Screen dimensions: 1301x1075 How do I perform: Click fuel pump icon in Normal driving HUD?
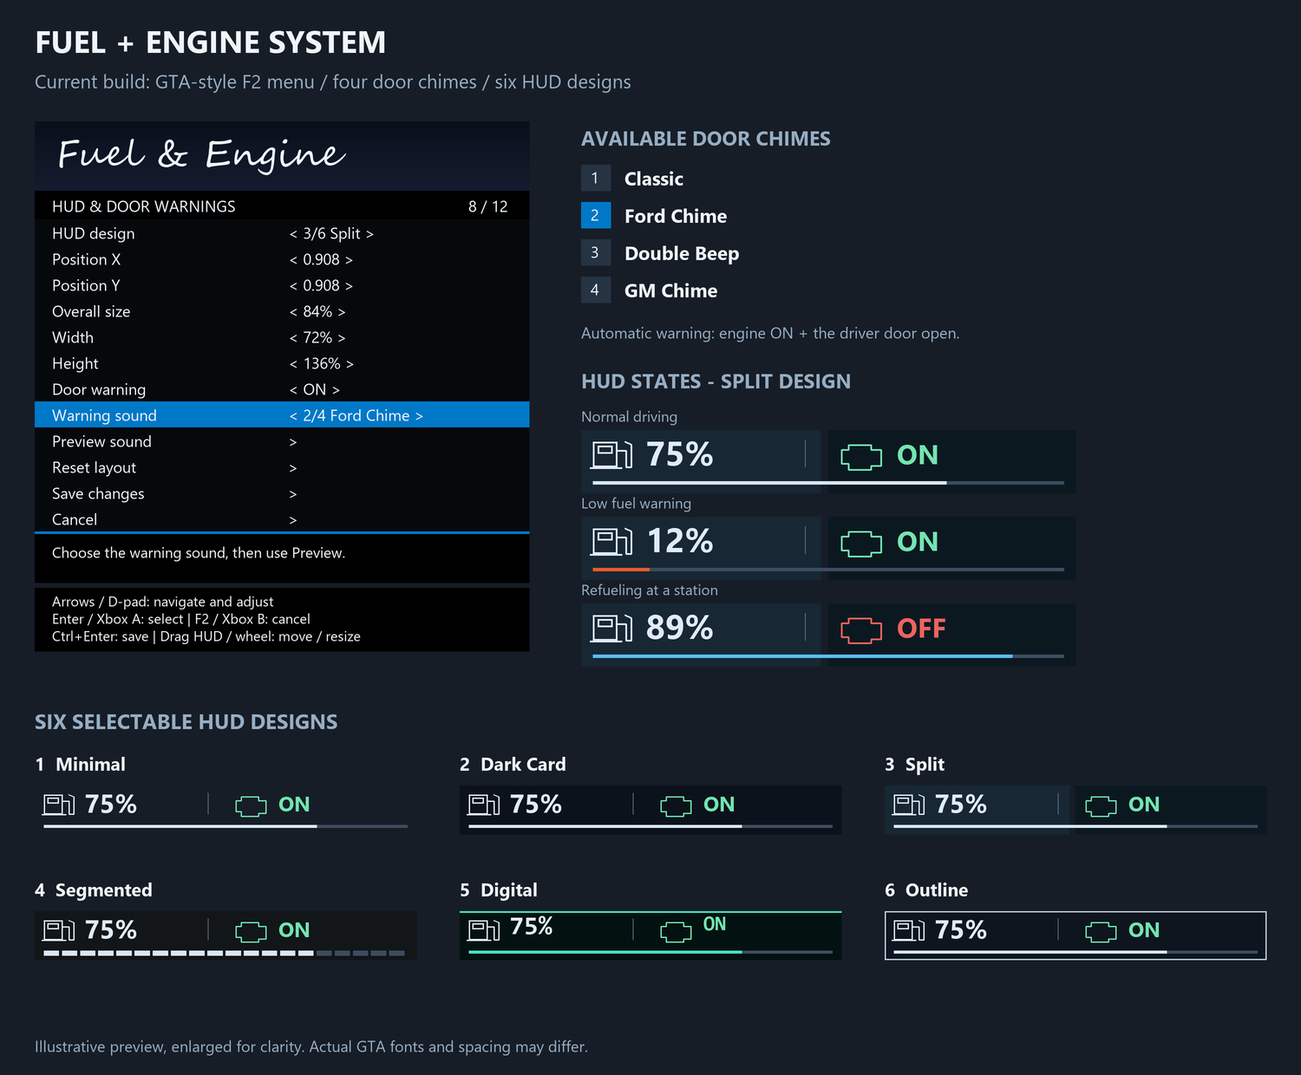click(x=612, y=455)
